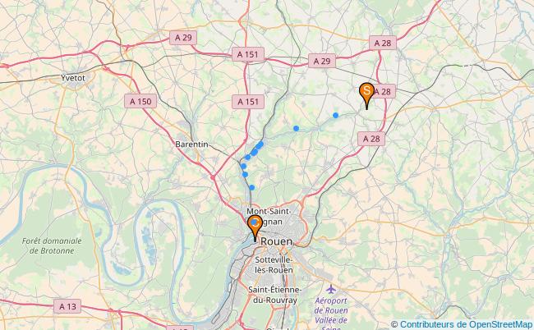
Task: Click the blue dot nearest the S marker
Action: click(335, 115)
